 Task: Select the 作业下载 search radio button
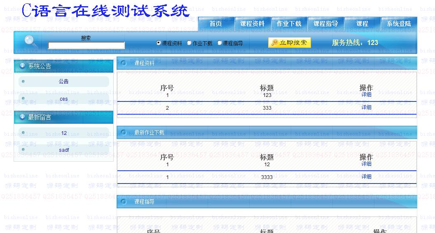tap(189, 43)
